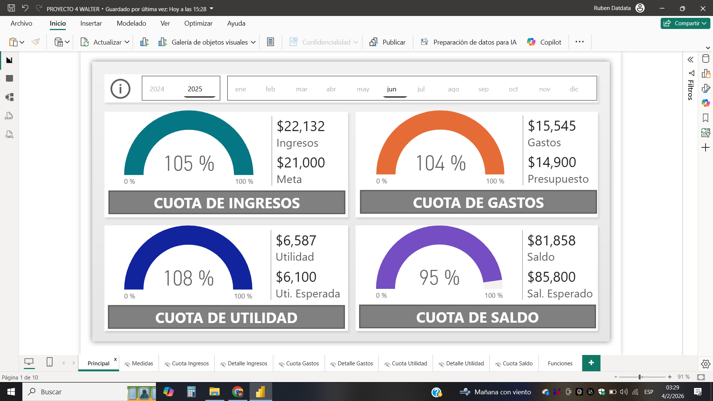Switch to the Model view icon

click(x=9, y=97)
